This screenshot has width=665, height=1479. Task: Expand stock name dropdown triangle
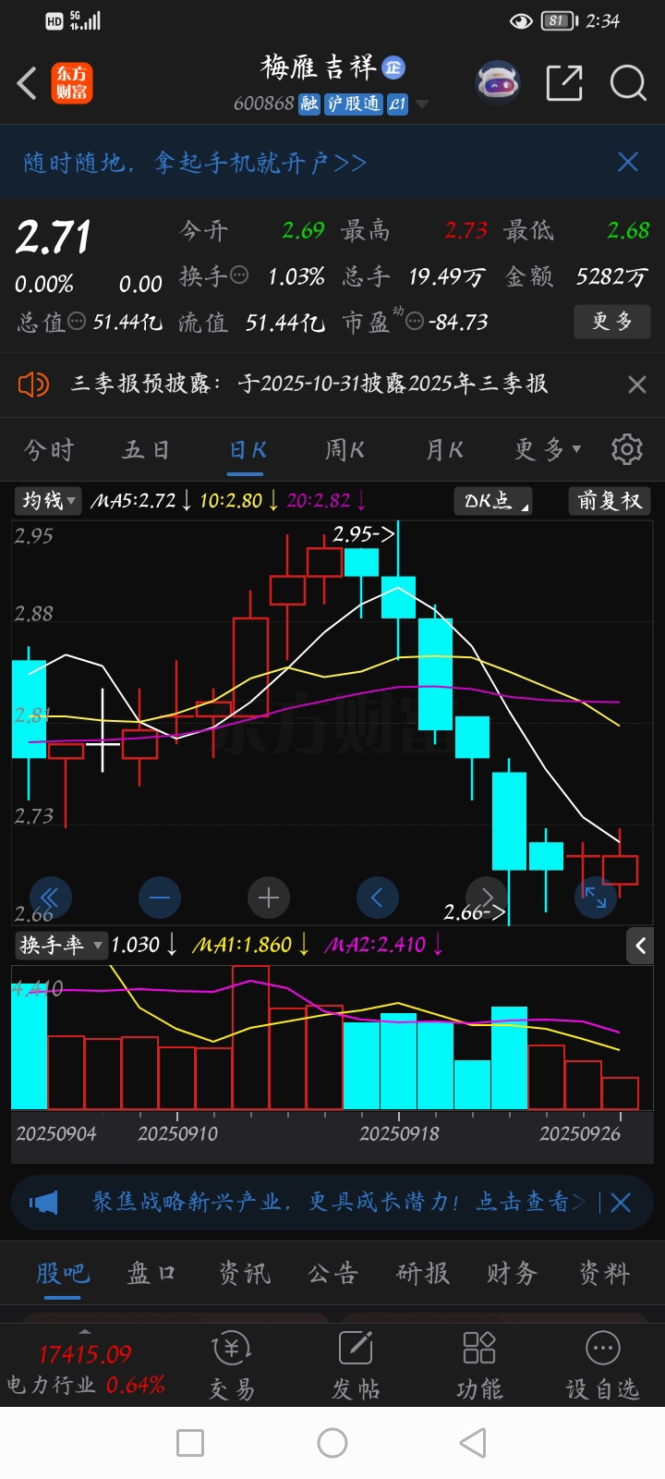pos(422,104)
